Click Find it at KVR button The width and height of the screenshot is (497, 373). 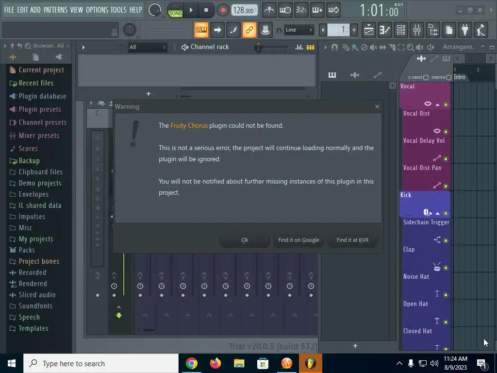[x=352, y=240]
